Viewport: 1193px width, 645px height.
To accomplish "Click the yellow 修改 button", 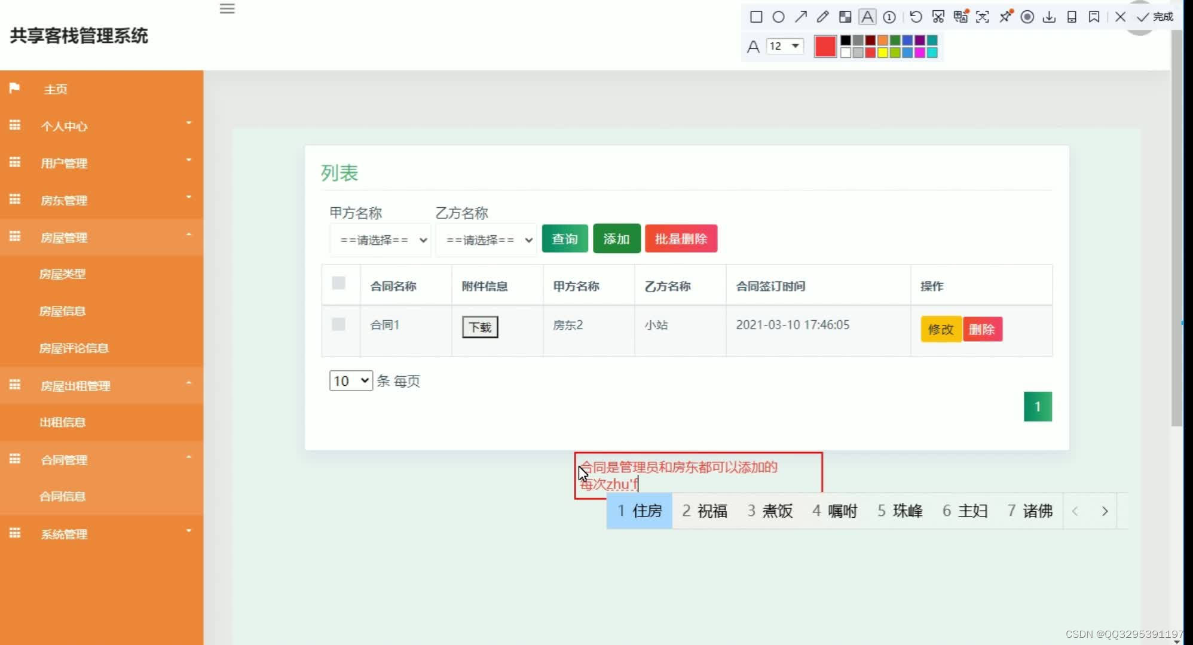I will (x=941, y=329).
